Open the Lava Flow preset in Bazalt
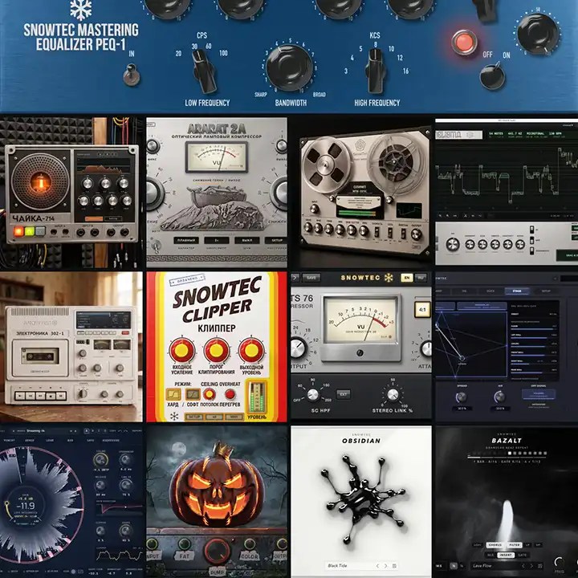Screen dimensions: 578x578 [482, 565]
